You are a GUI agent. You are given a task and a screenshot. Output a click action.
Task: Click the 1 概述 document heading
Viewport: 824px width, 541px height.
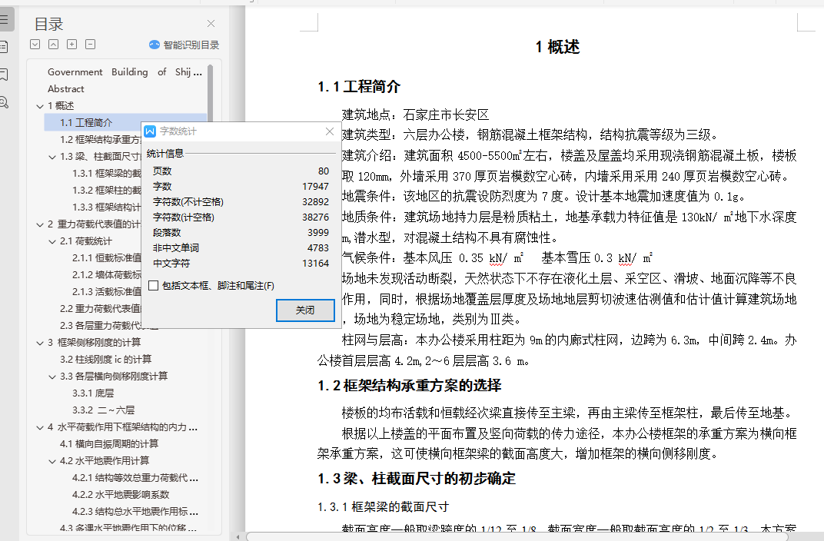click(x=557, y=47)
